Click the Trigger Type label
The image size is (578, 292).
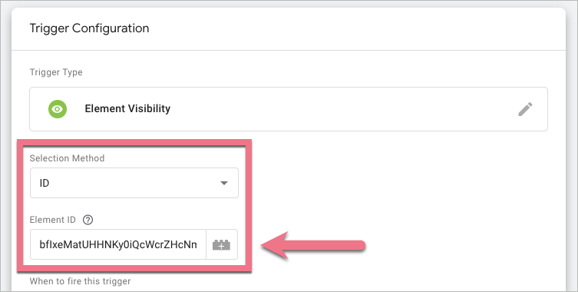pos(56,72)
